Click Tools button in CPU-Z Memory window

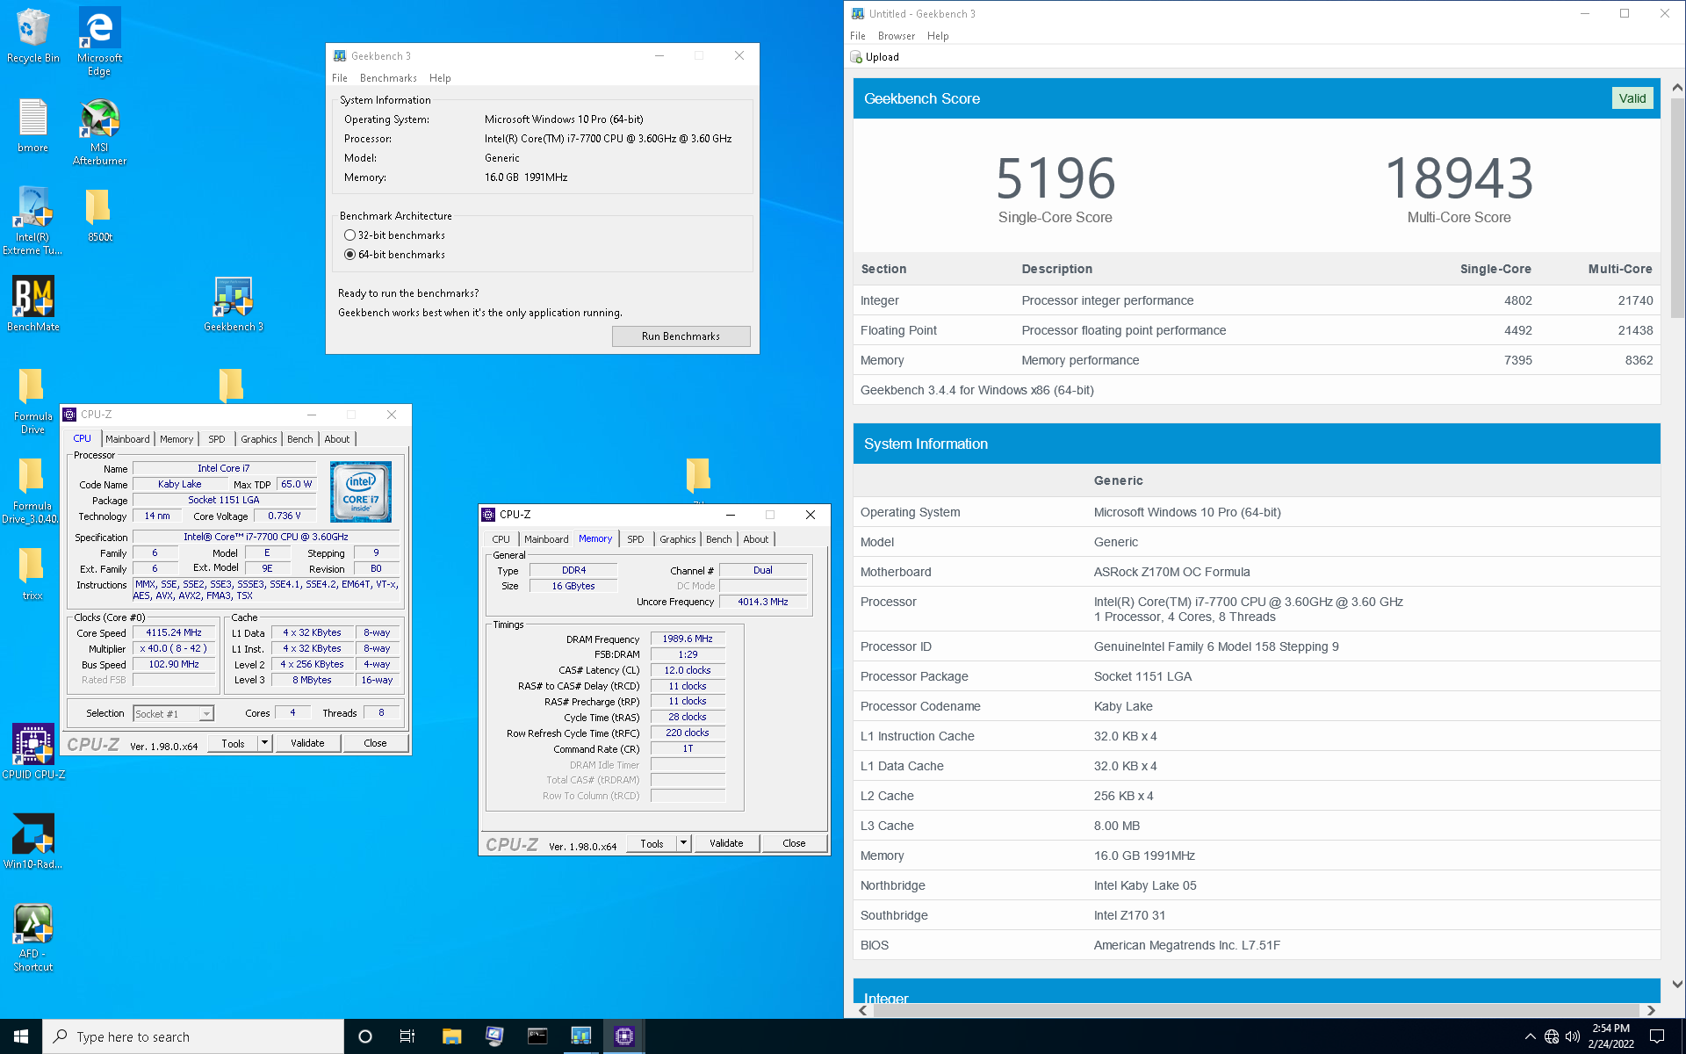pos(652,843)
